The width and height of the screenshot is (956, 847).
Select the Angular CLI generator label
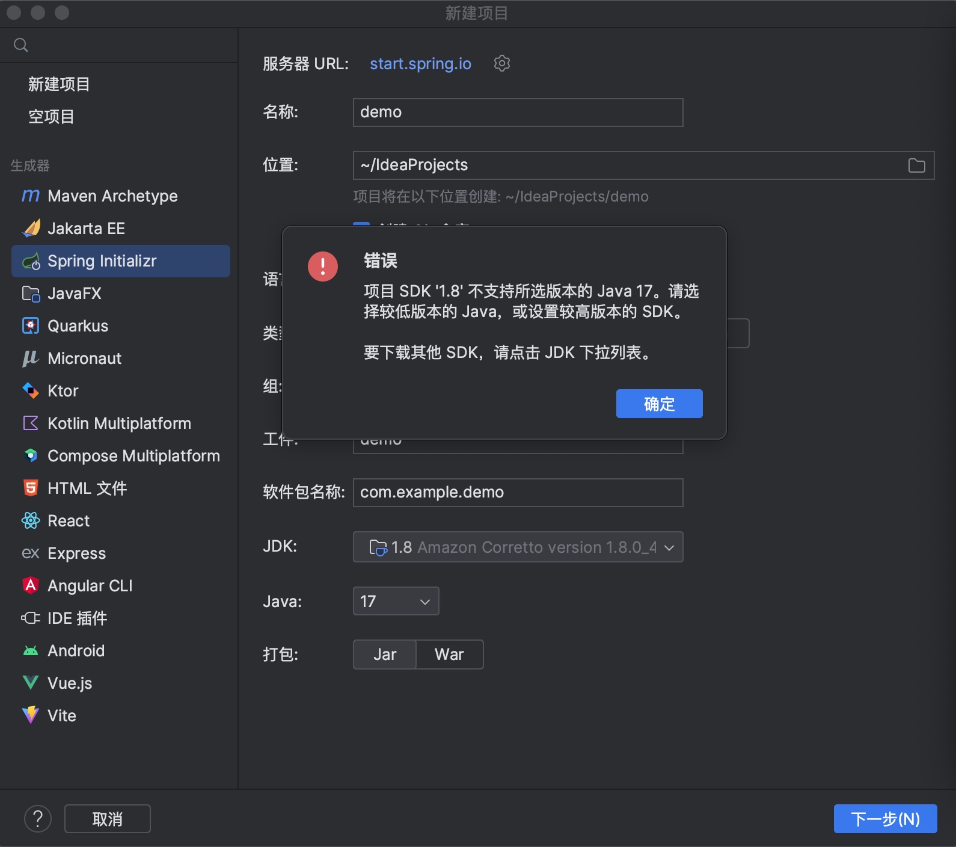coord(90,586)
